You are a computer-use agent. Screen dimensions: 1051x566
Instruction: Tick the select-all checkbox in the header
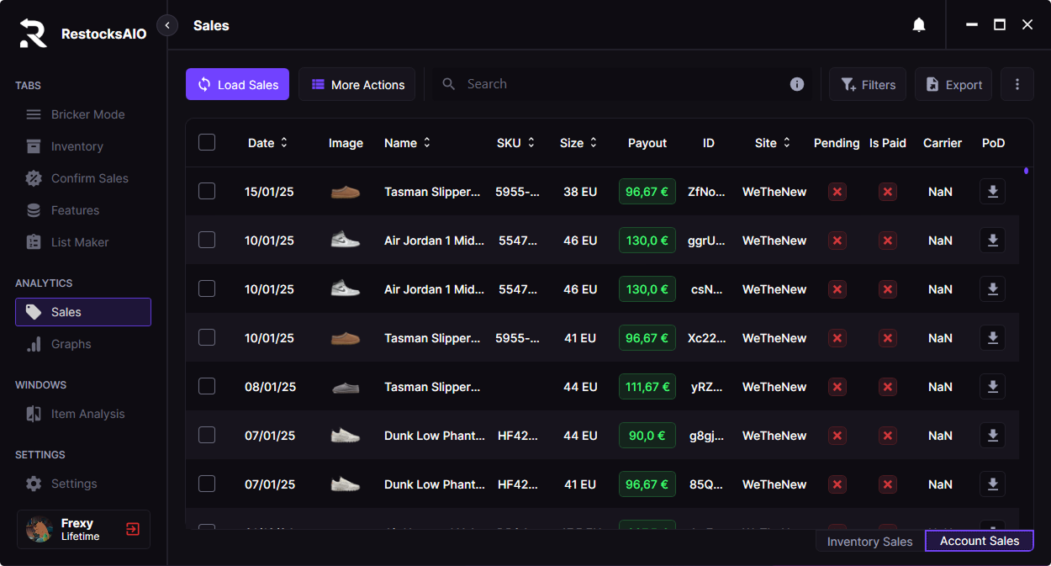pyautogui.click(x=207, y=142)
